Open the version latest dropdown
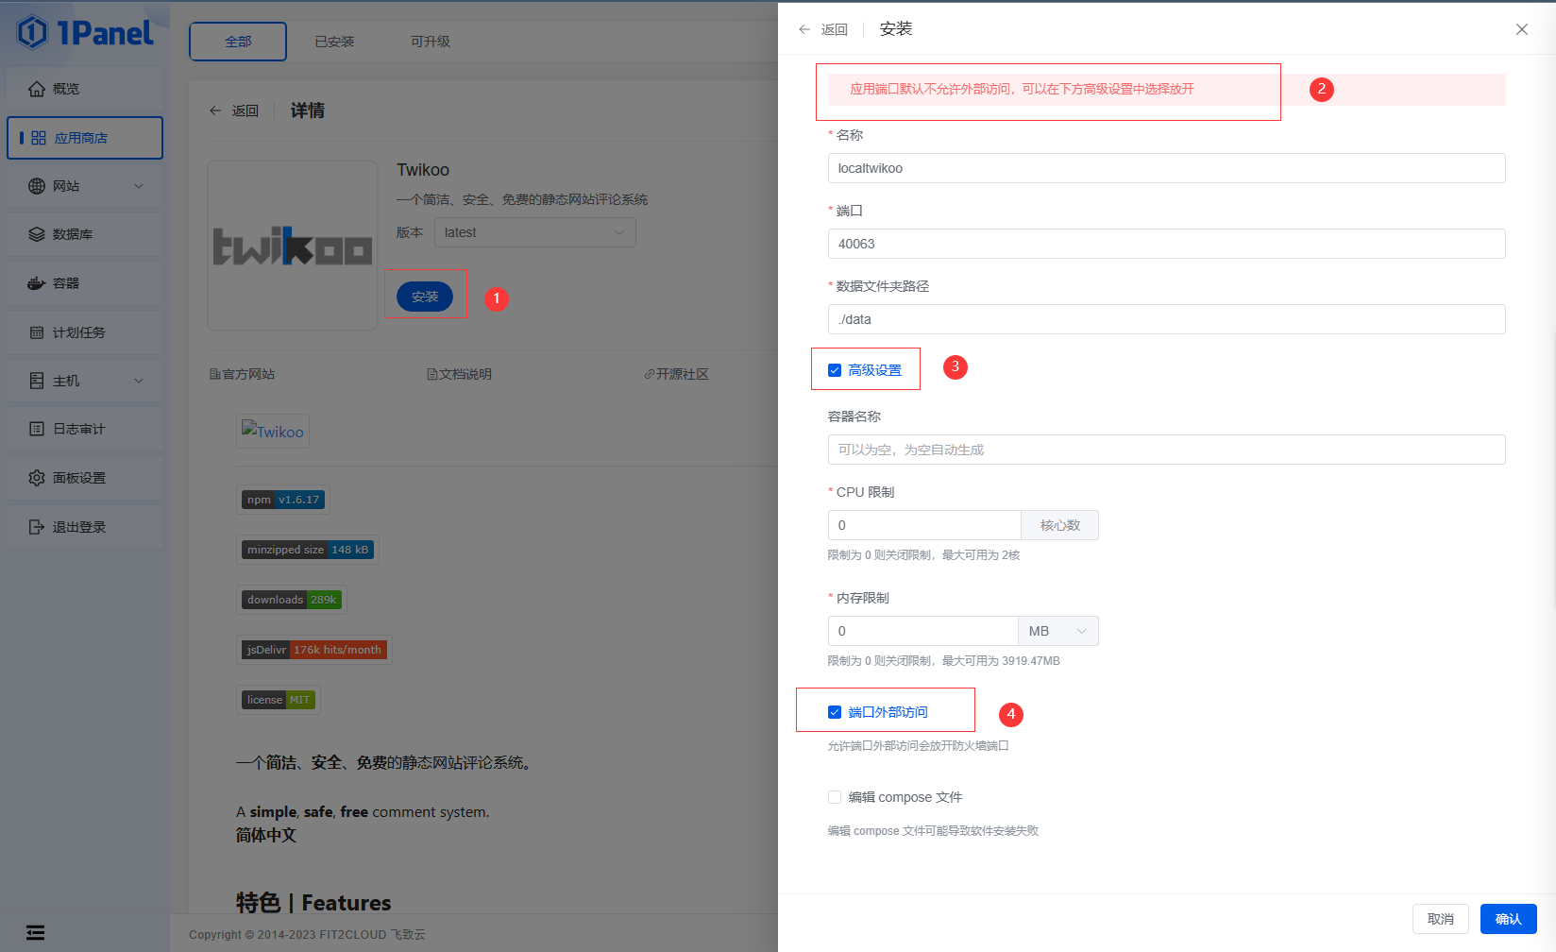This screenshot has height=952, width=1556. click(534, 232)
